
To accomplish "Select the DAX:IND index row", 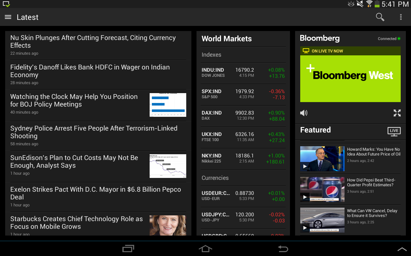I will pos(243,116).
